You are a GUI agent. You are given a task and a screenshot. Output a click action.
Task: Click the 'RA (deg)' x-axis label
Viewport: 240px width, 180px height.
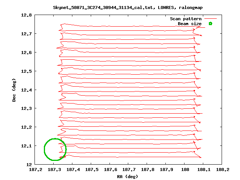[127, 177]
